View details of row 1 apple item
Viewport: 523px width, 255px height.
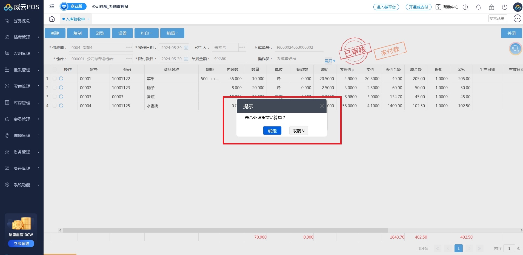pyautogui.click(x=61, y=79)
